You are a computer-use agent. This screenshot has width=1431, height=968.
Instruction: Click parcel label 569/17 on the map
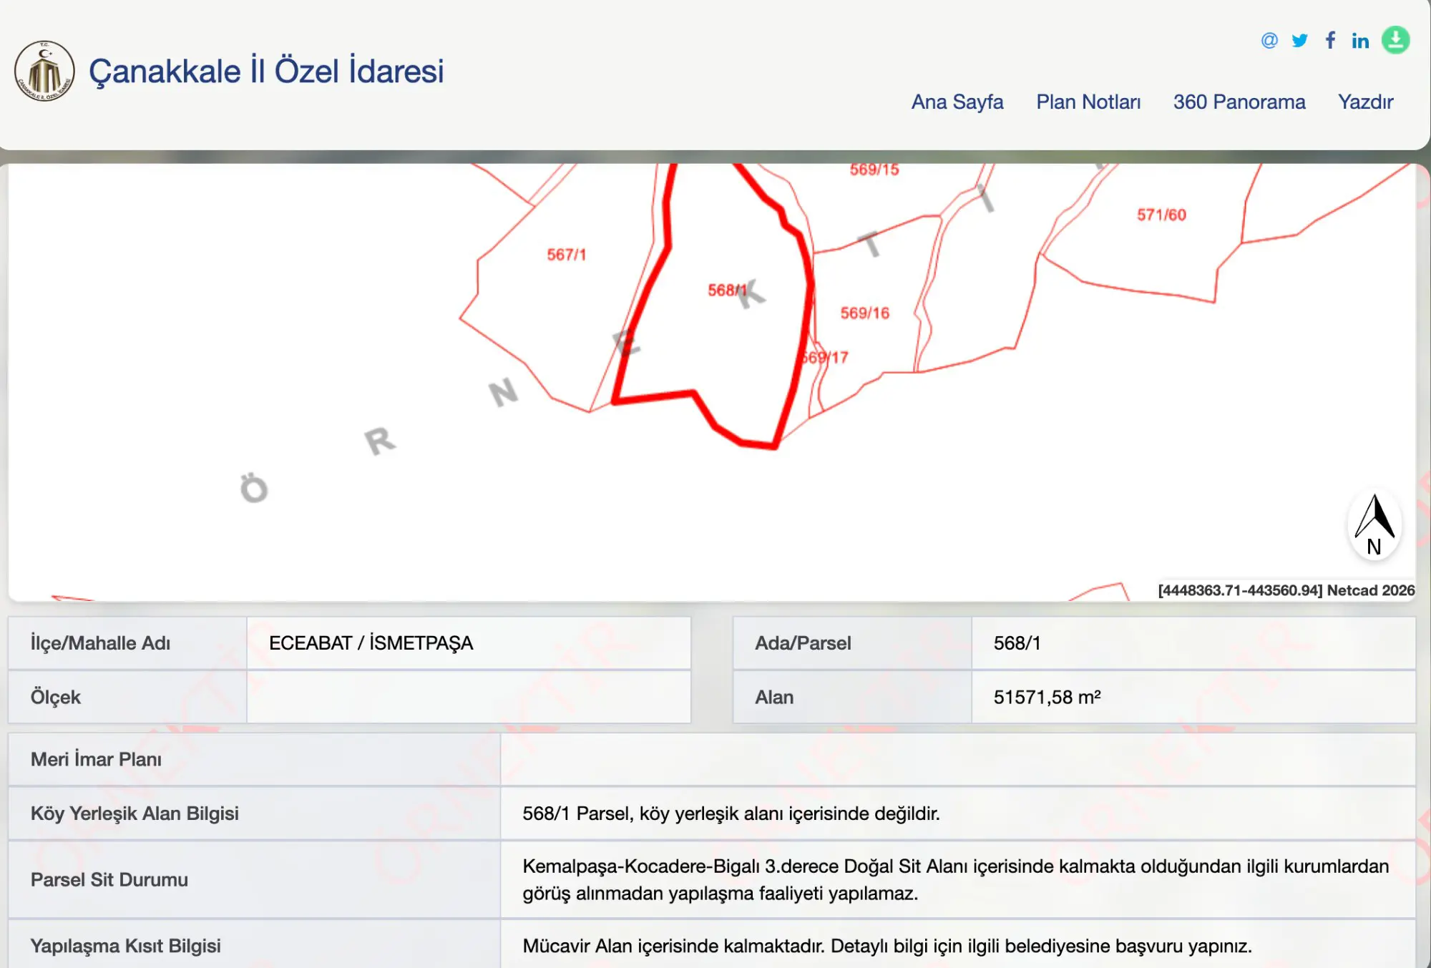point(824,357)
